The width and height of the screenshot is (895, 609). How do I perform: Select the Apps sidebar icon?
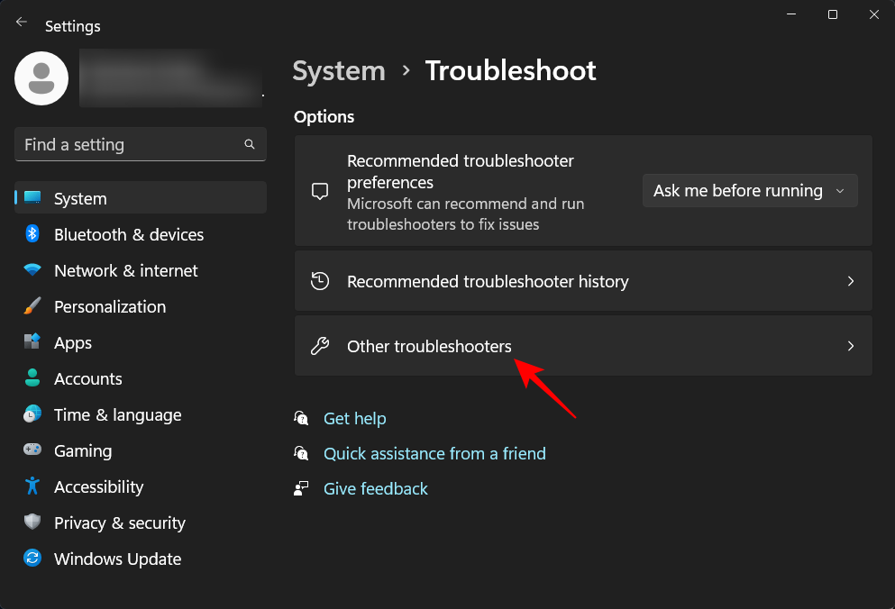click(x=31, y=342)
